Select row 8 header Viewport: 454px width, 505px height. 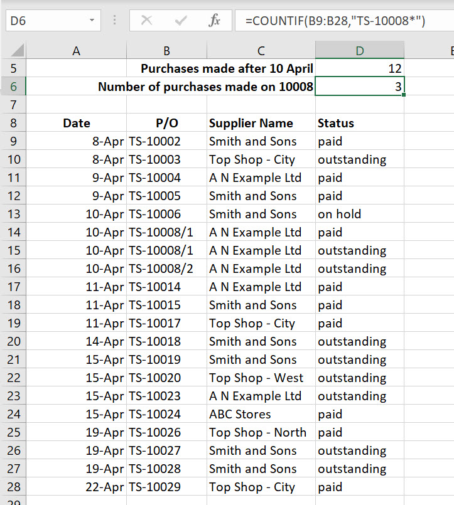[x=14, y=123]
